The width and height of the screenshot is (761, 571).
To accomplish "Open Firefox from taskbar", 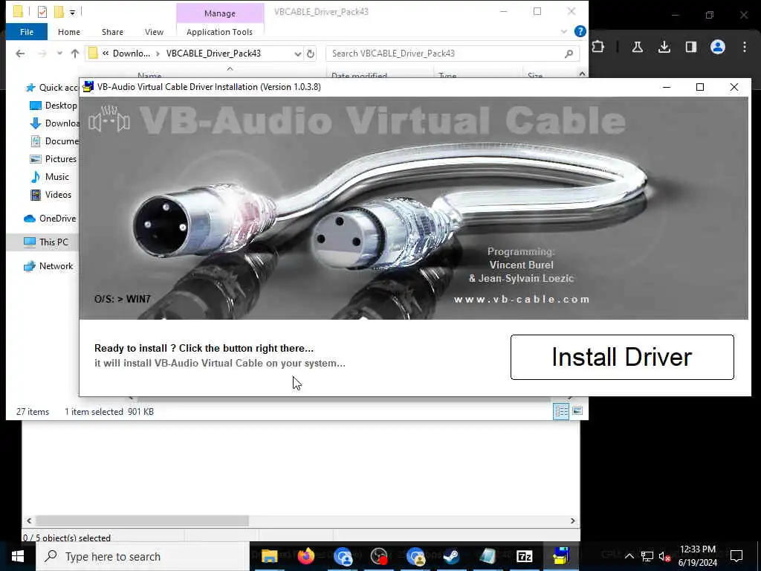I will pyautogui.click(x=305, y=556).
